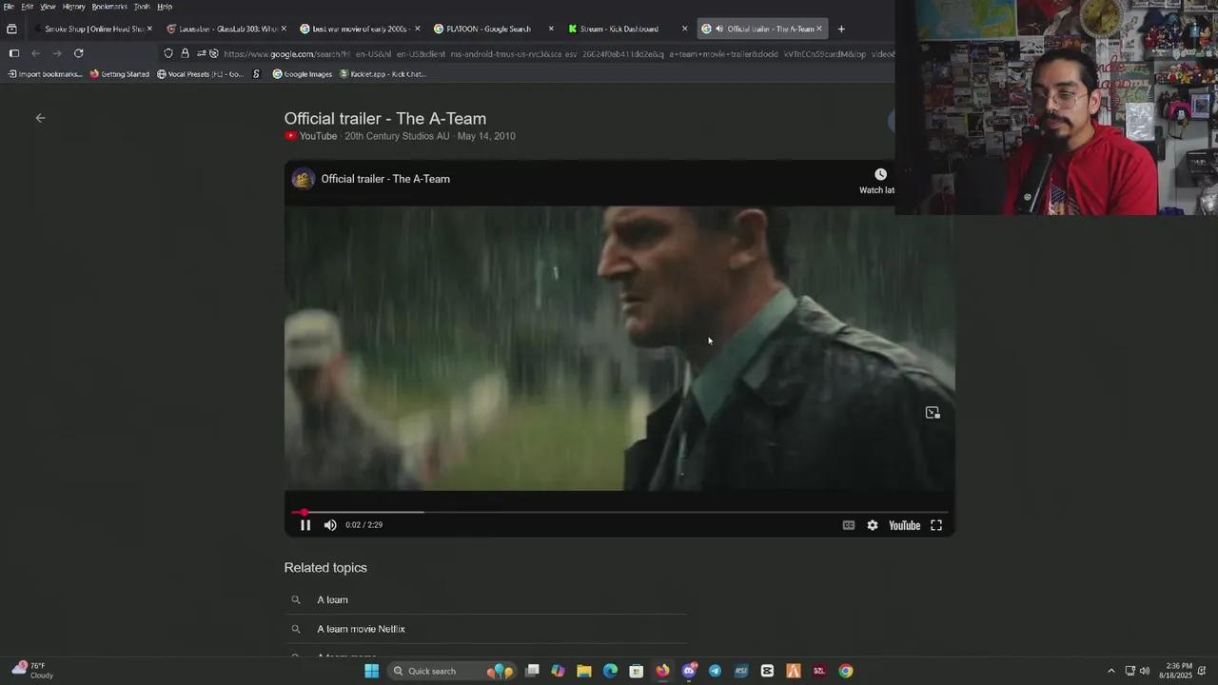Open the weather widget showing 76°F Cloudy
The image size is (1218, 685).
point(33,671)
